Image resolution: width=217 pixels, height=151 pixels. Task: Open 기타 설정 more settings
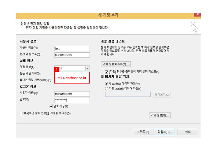pos(160,115)
